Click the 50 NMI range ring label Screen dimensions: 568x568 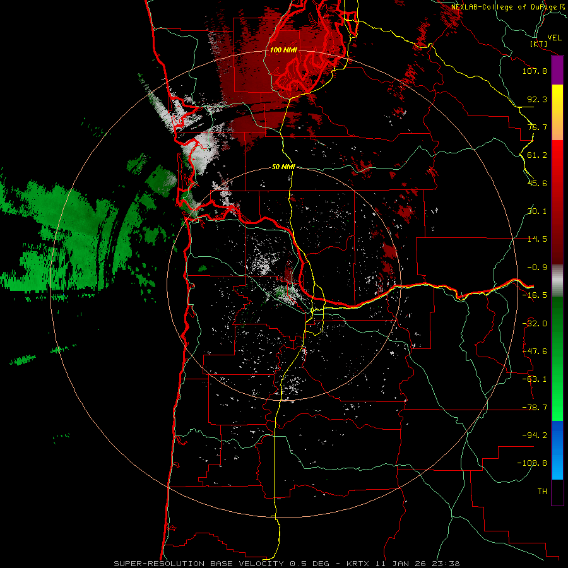283,167
